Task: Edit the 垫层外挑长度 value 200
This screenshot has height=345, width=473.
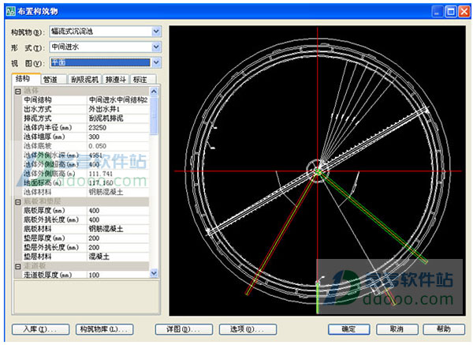Action: click(118, 247)
